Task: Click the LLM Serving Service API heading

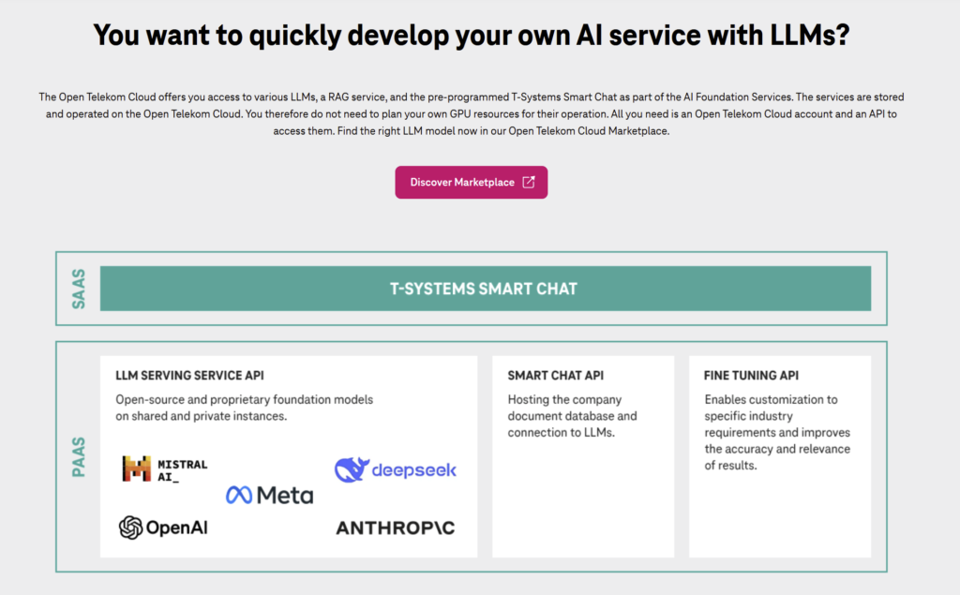Action: point(189,375)
